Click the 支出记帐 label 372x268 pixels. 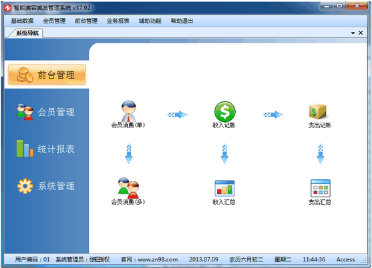point(319,125)
